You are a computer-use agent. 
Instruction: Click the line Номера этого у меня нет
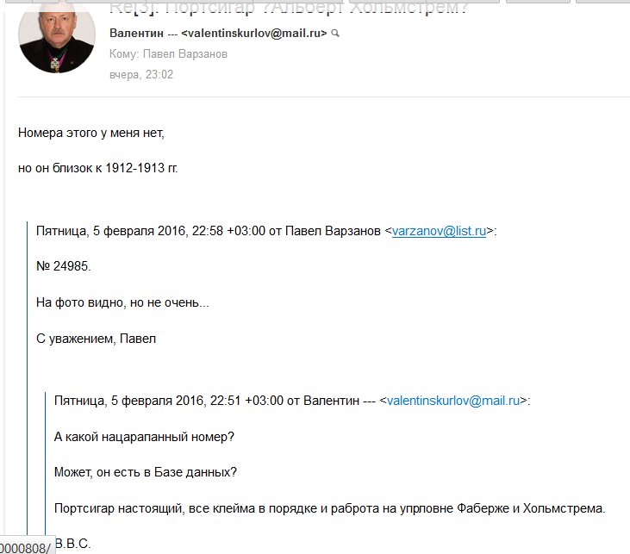(x=91, y=133)
